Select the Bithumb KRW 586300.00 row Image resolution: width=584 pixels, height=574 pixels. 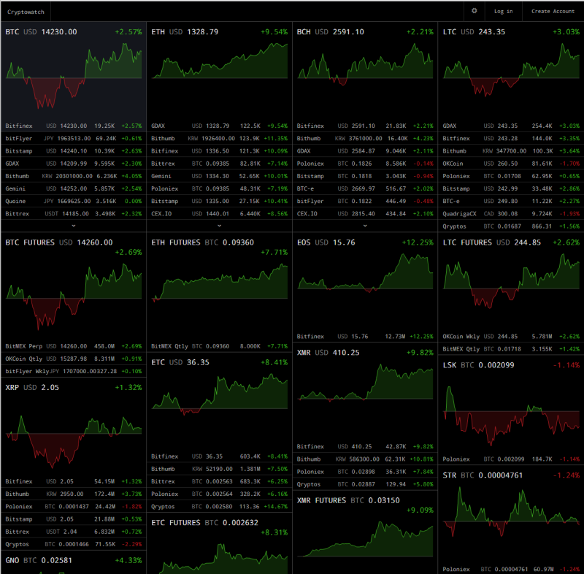tap(365, 459)
